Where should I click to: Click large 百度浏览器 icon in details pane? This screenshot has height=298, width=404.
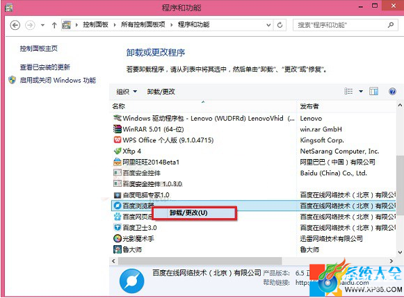131,281
